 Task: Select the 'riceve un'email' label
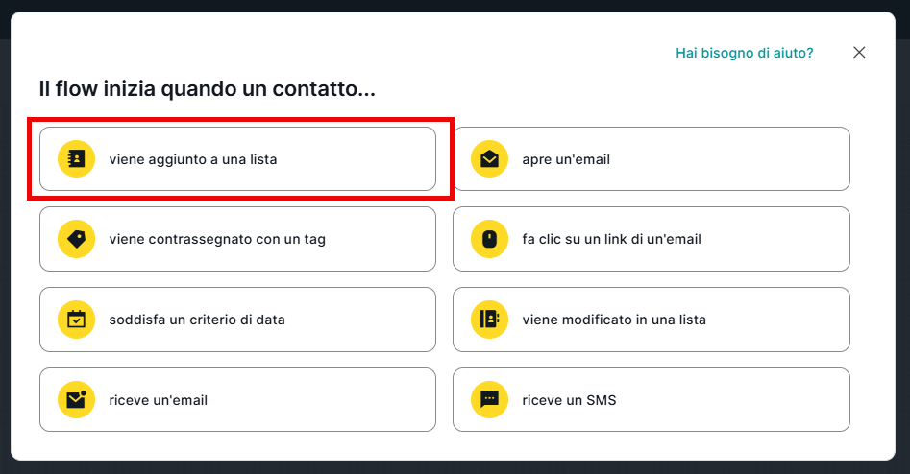tap(158, 400)
